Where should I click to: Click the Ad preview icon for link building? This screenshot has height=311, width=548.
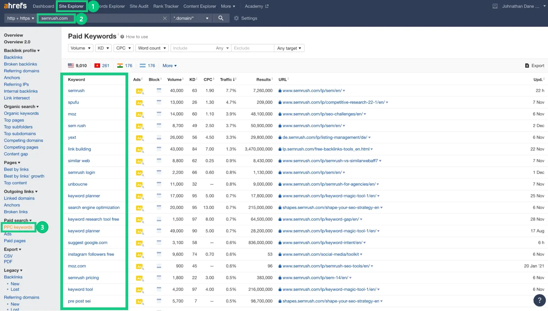140,150
